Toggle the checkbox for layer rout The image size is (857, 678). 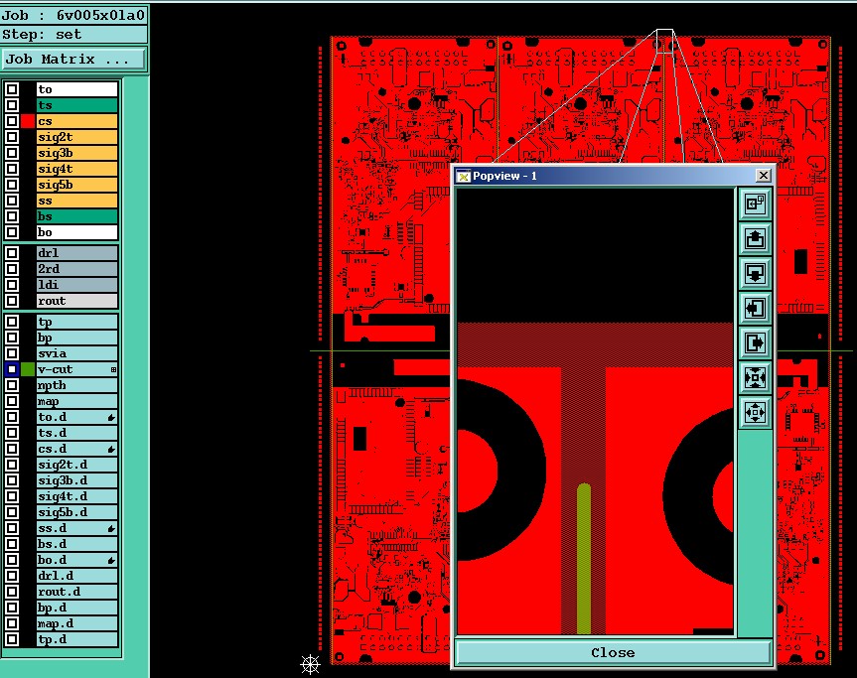tap(12, 301)
